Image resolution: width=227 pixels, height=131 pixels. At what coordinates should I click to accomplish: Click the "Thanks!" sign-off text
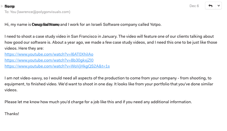(x=12, y=114)
